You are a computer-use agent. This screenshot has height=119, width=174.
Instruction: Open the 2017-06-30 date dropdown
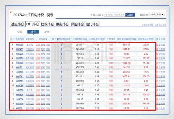[157, 15]
